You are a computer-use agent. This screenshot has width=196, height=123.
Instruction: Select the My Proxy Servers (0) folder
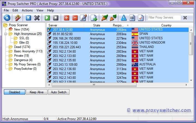point(27,64)
